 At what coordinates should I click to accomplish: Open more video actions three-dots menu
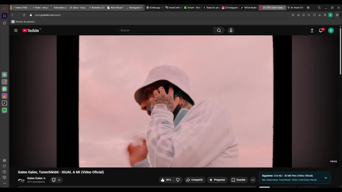pyautogui.click(x=253, y=180)
